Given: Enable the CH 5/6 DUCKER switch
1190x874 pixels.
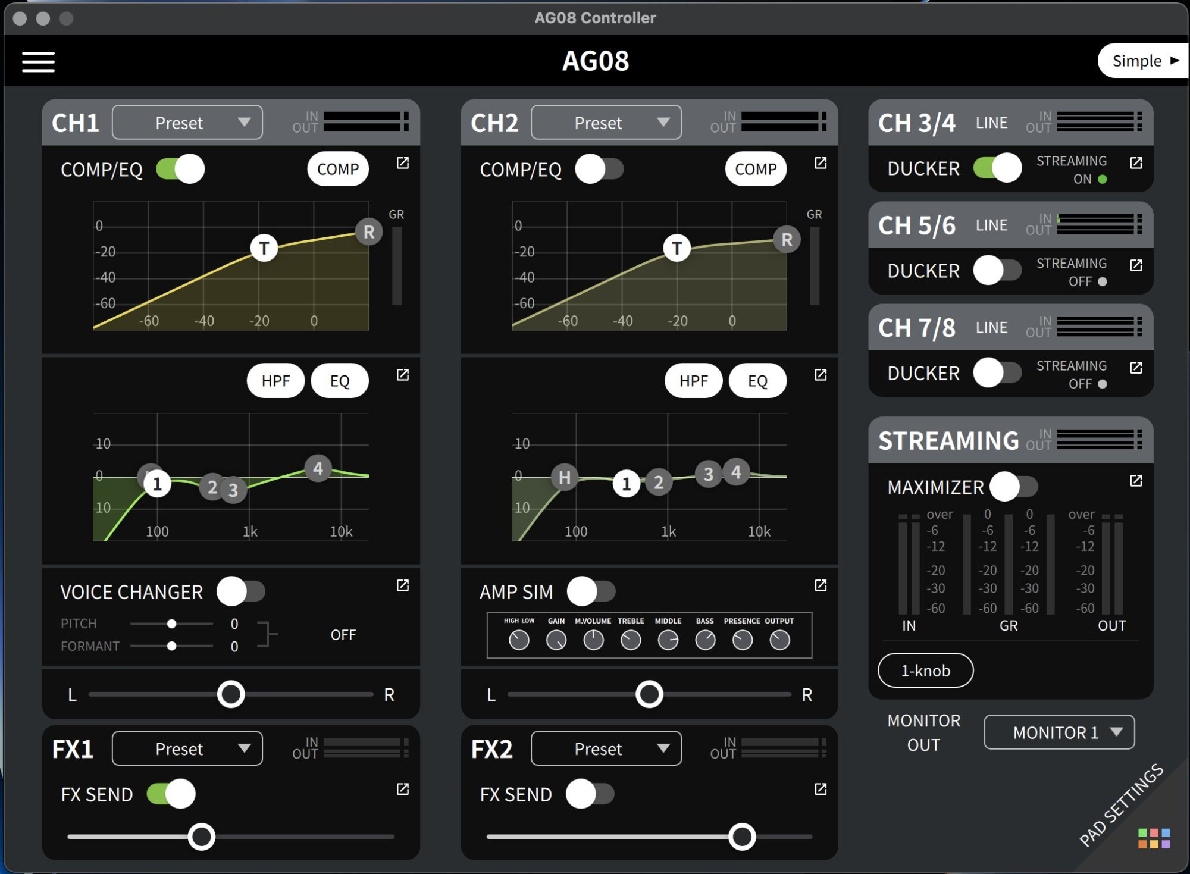Looking at the screenshot, I should pos(997,271).
